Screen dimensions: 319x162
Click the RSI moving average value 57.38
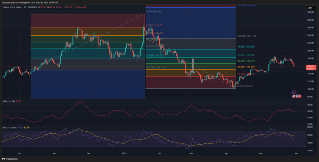27,128
